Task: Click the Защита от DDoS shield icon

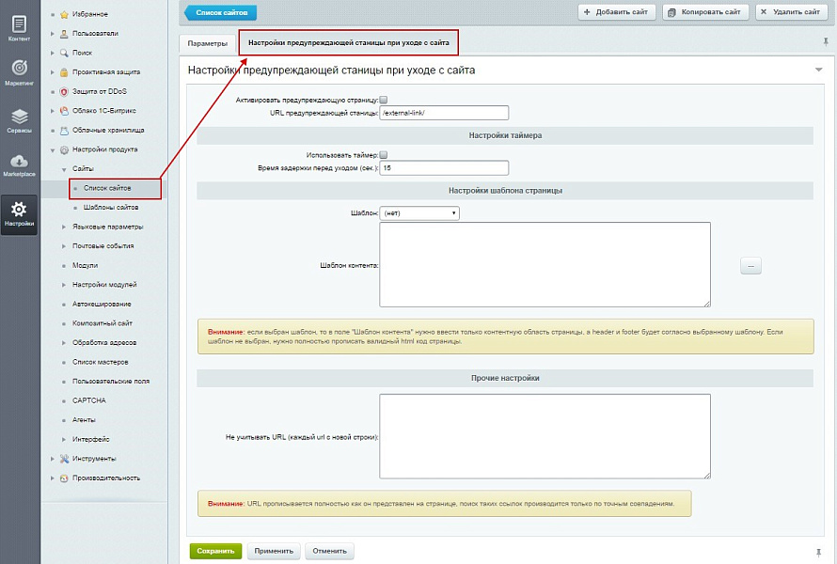Action: tap(64, 91)
